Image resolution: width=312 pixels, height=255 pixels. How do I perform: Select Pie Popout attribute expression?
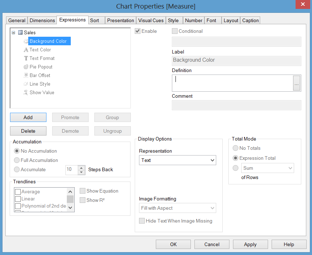pyautogui.click(x=41, y=67)
